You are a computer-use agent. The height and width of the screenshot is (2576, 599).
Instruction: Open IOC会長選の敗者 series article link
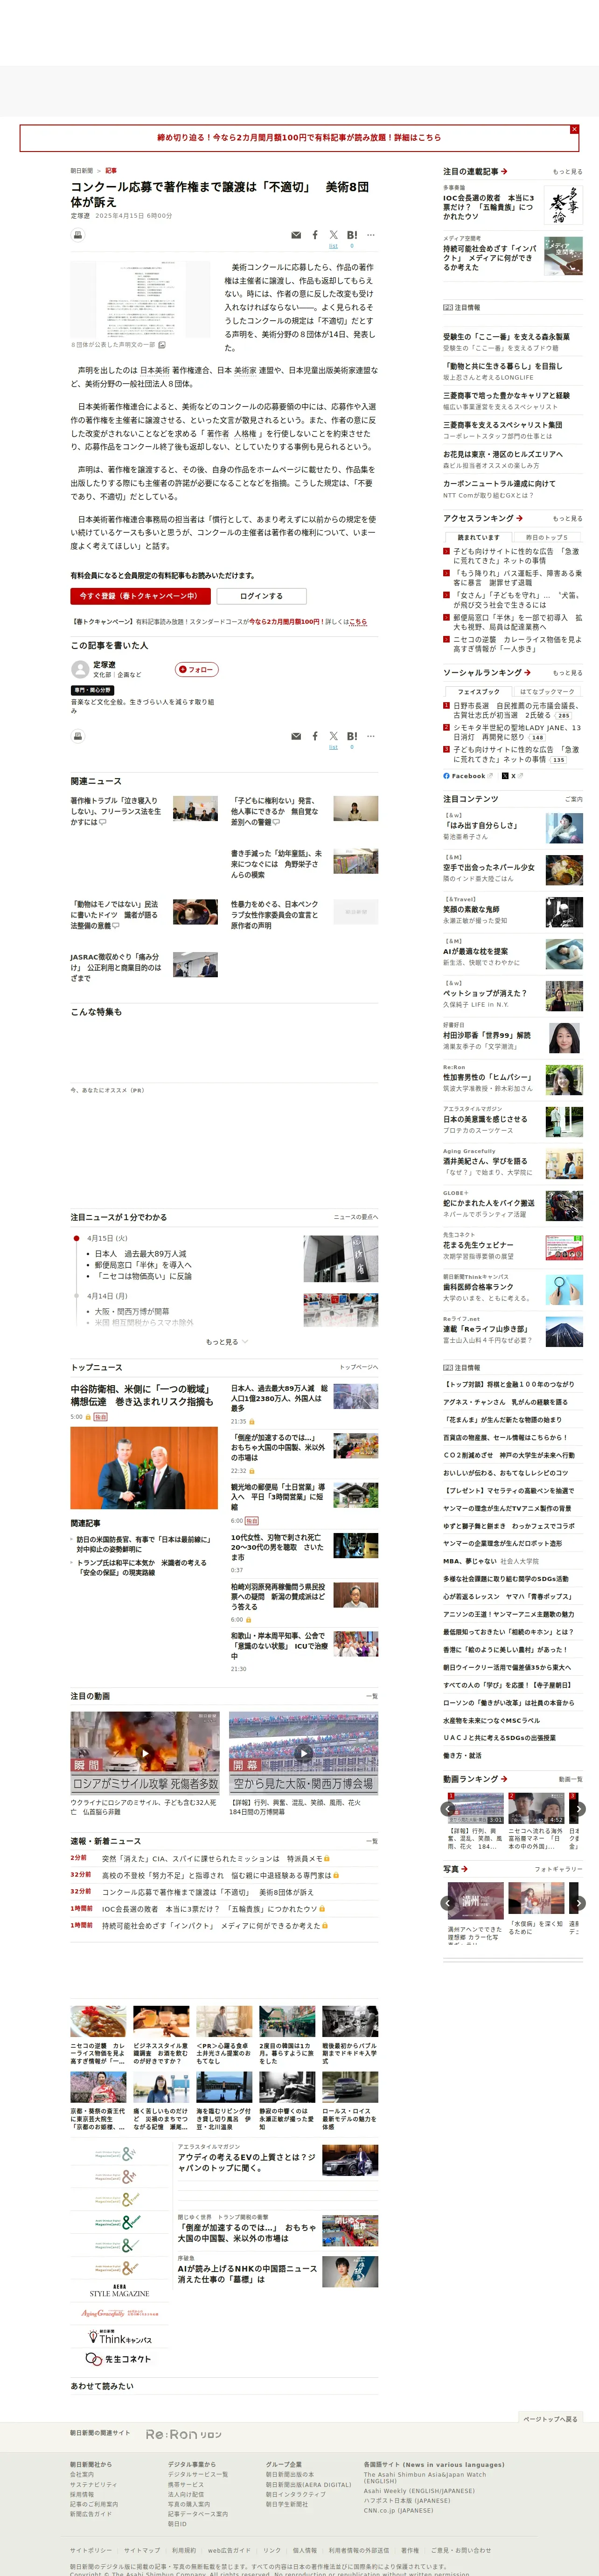coord(489,207)
